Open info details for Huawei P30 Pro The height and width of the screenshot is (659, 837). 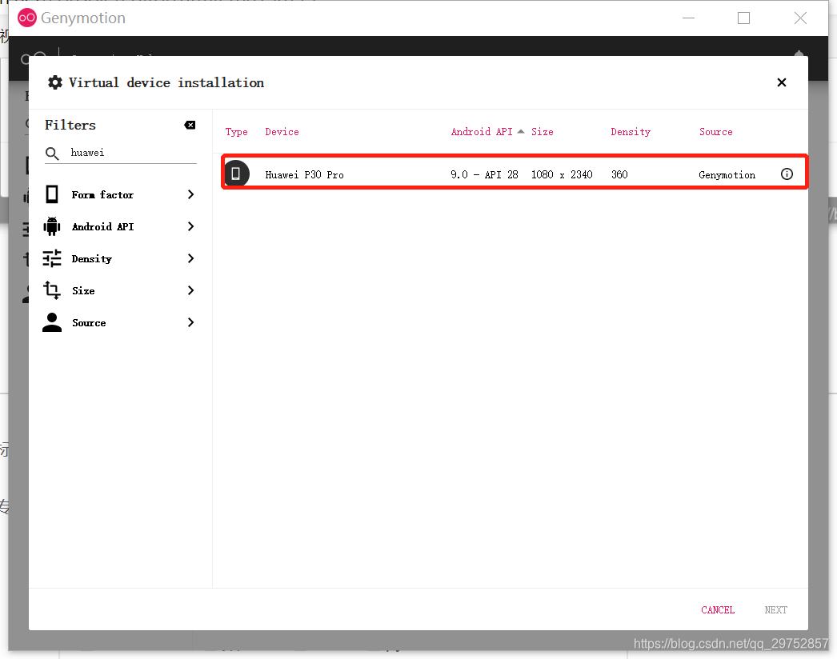coord(787,174)
